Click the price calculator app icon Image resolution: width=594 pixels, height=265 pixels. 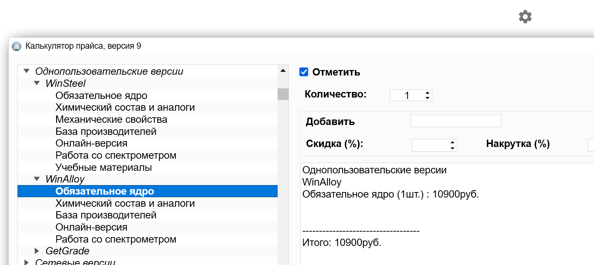click(16, 46)
